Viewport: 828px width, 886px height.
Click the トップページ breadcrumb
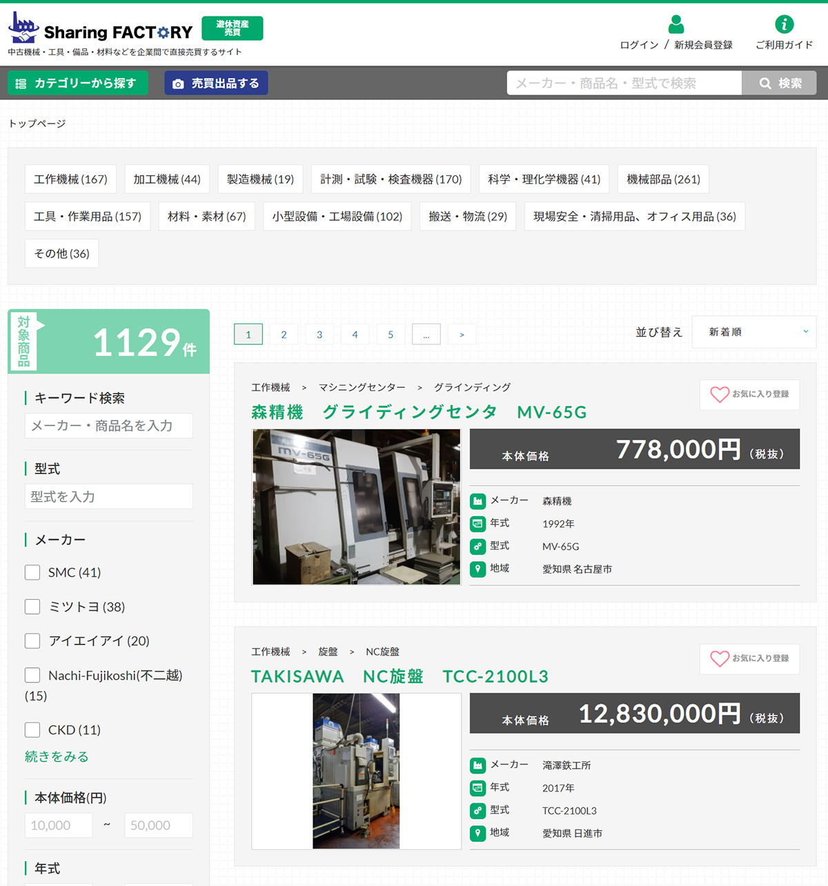(x=37, y=124)
